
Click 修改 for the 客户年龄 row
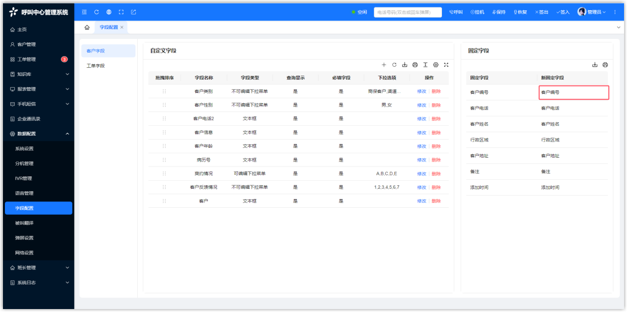pyautogui.click(x=421, y=146)
